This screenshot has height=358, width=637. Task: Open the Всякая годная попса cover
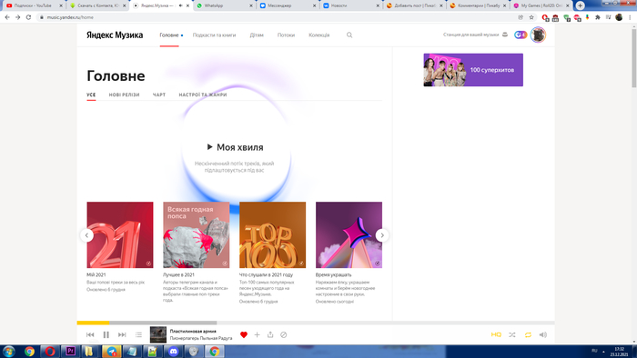point(197,234)
